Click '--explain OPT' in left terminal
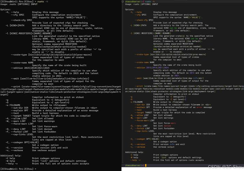Image resolution: width=244 pixels, height=171 pixels. (x=20, y=110)
